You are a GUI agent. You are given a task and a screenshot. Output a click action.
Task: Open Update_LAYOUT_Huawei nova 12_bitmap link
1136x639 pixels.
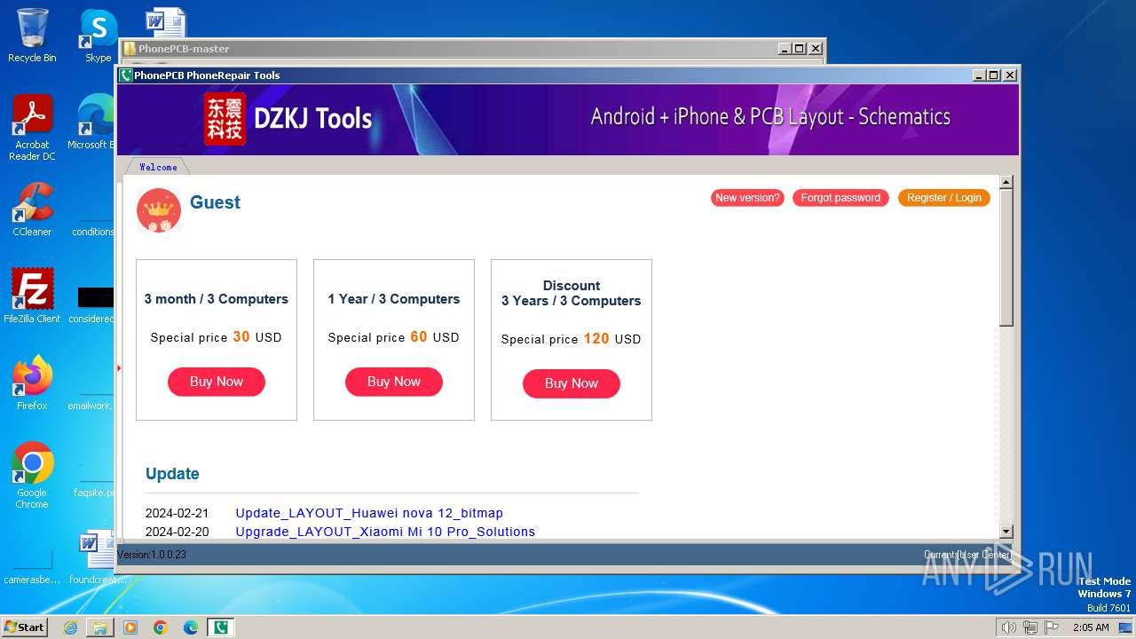click(x=369, y=513)
